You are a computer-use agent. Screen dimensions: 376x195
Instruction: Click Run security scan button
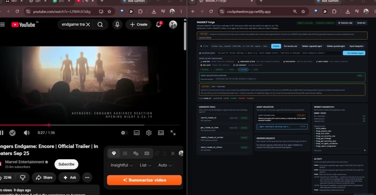tap(290, 46)
